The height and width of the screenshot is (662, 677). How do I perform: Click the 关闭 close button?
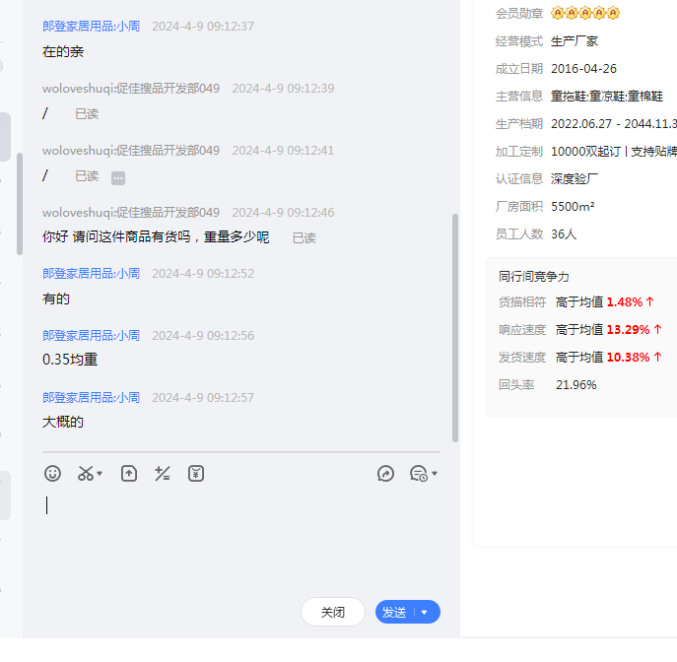(x=333, y=612)
